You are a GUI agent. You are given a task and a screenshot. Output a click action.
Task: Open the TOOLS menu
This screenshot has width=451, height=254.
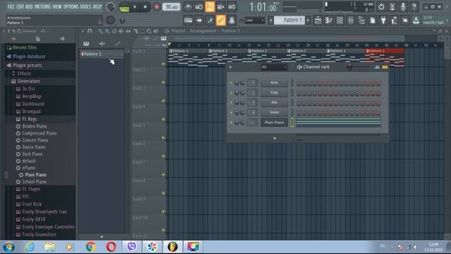click(x=85, y=6)
